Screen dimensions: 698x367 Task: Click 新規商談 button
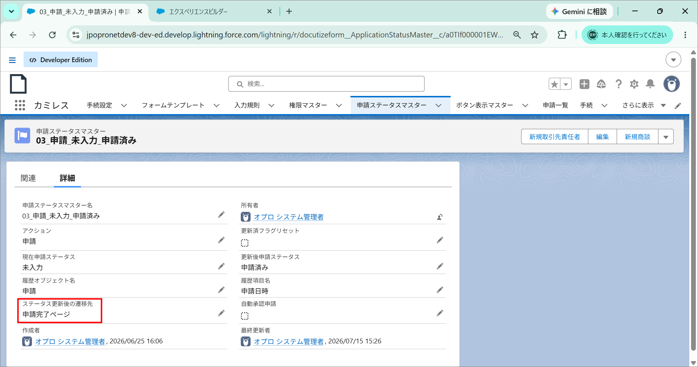click(x=637, y=137)
